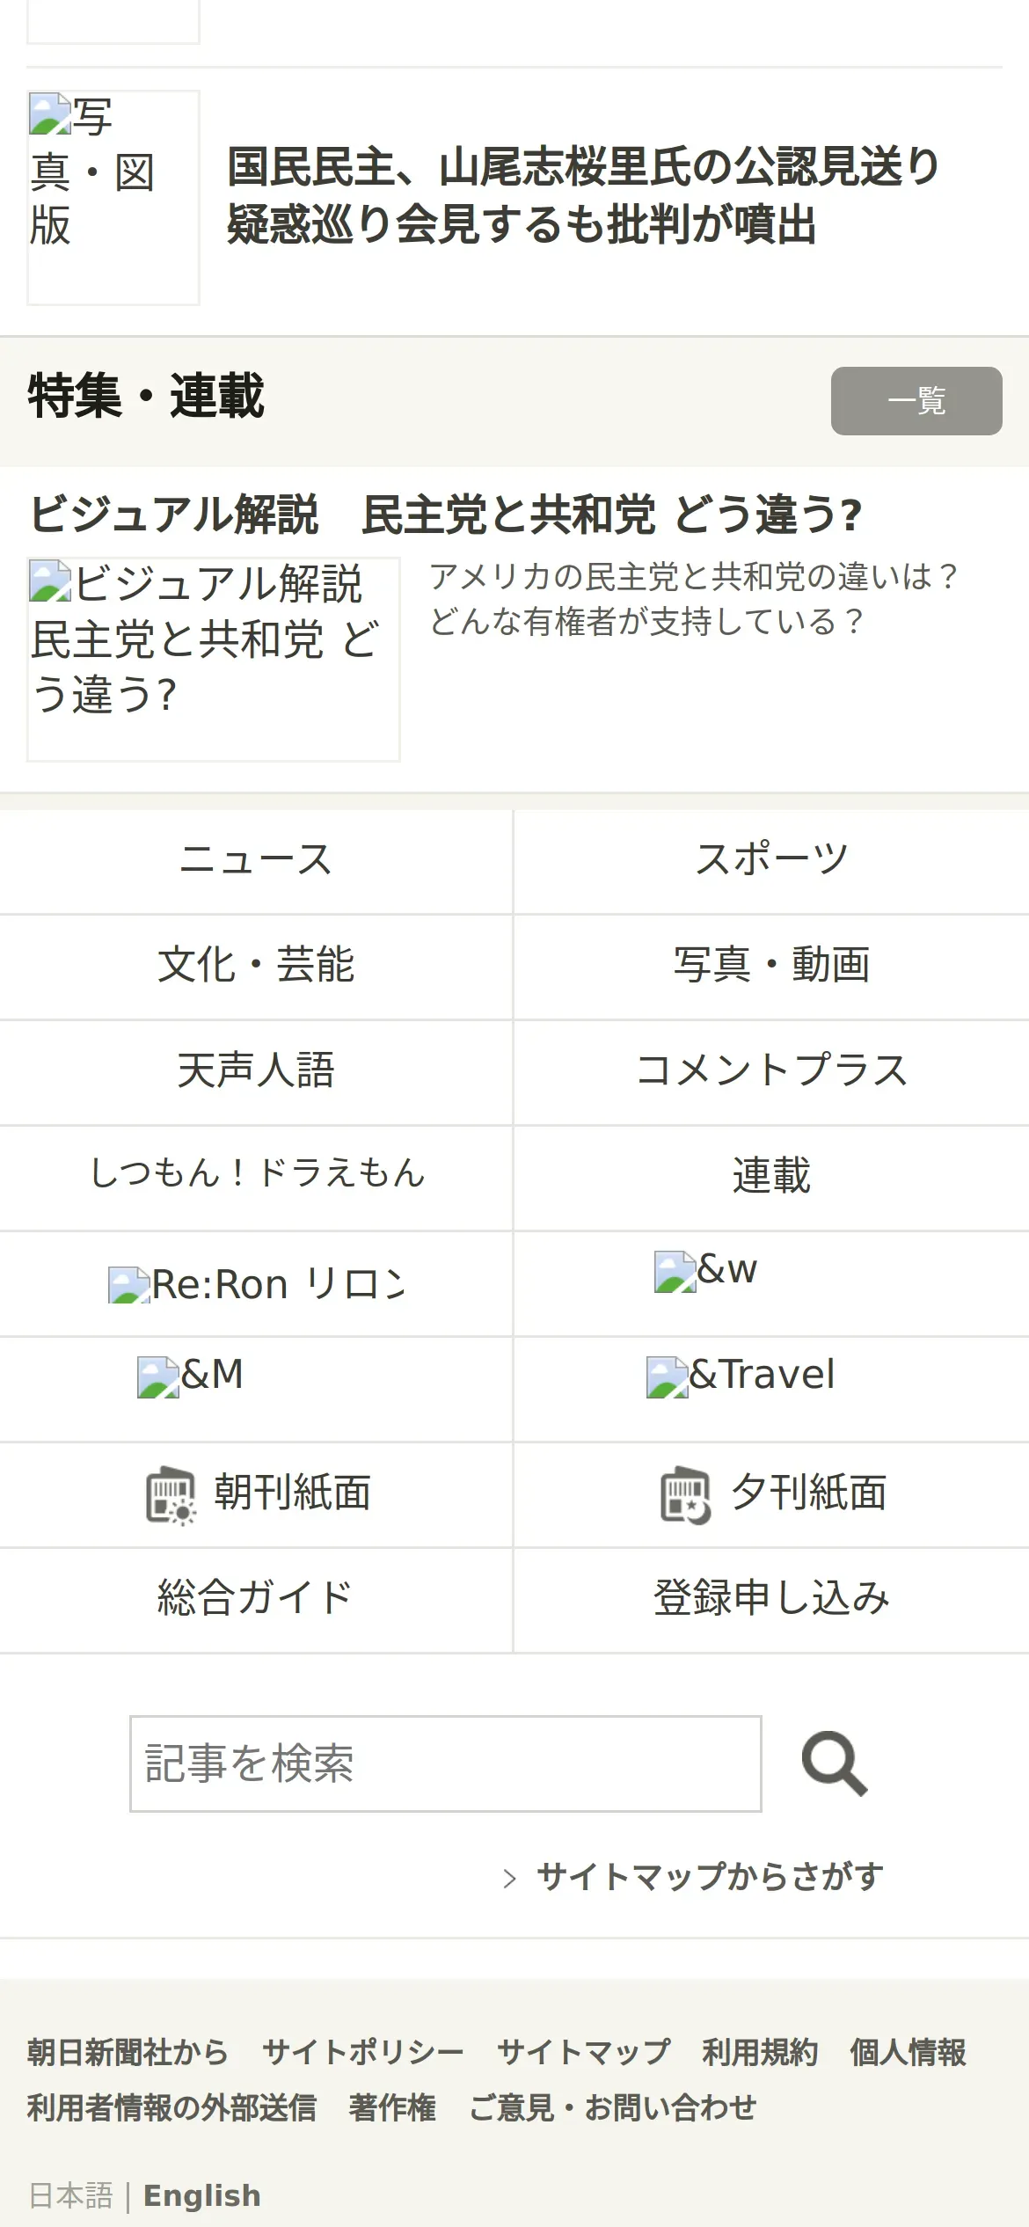
Task: Open the 一覧 button for 特集・連載
Action: (x=916, y=401)
